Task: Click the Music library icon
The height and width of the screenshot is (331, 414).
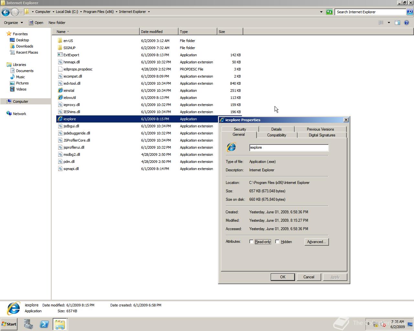Action: coord(12,77)
